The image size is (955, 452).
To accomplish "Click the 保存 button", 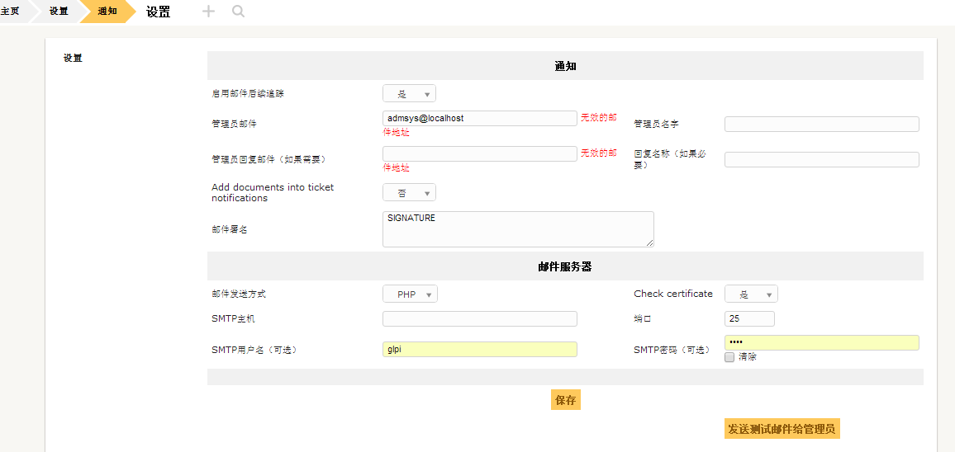I will (x=566, y=400).
